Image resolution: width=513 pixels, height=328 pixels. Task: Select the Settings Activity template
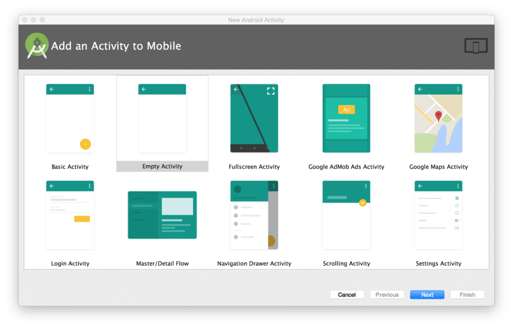tap(438, 215)
